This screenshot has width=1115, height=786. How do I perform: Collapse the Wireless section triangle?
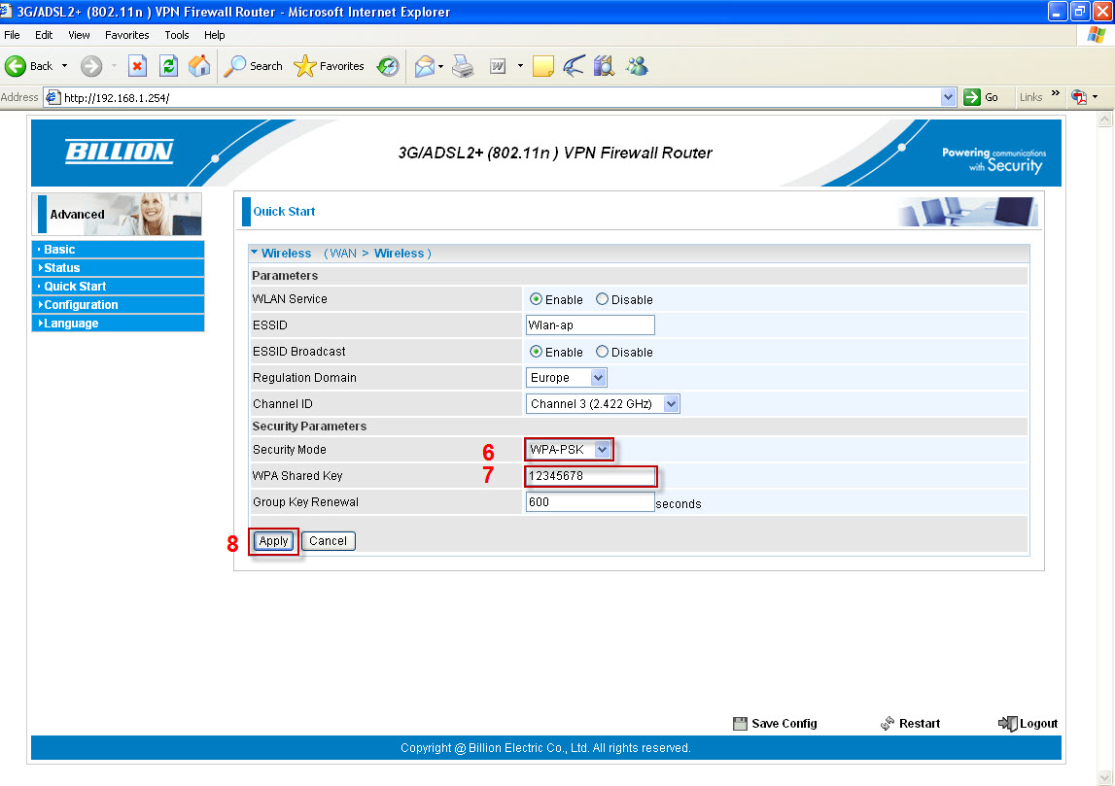pos(254,253)
